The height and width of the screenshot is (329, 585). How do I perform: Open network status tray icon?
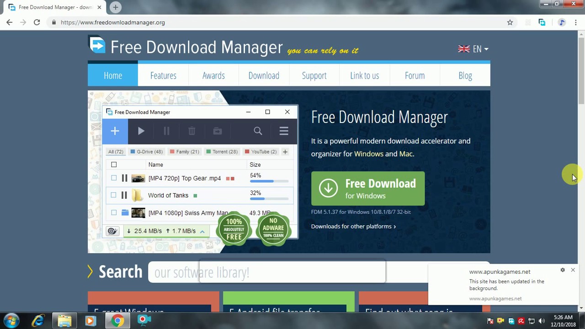(x=532, y=321)
